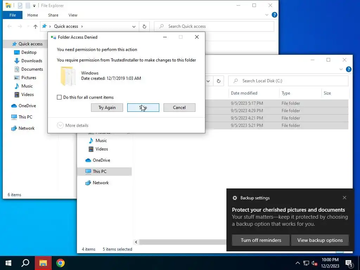
Task: Click the Try Again button
Action: pyautogui.click(x=107, y=108)
